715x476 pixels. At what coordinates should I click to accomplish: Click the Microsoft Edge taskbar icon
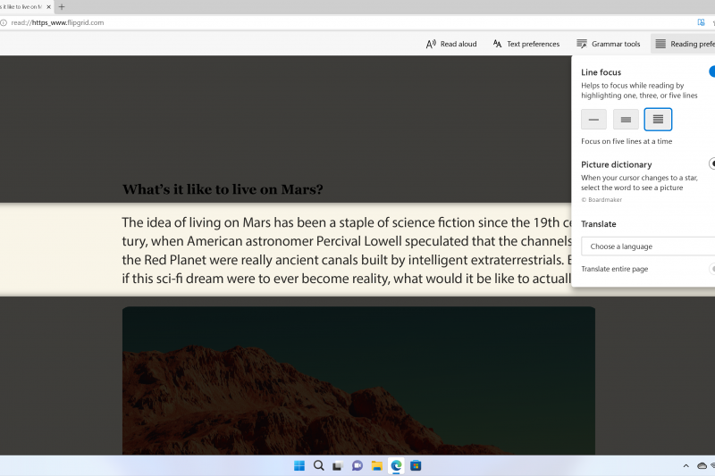click(x=396, y=465)
